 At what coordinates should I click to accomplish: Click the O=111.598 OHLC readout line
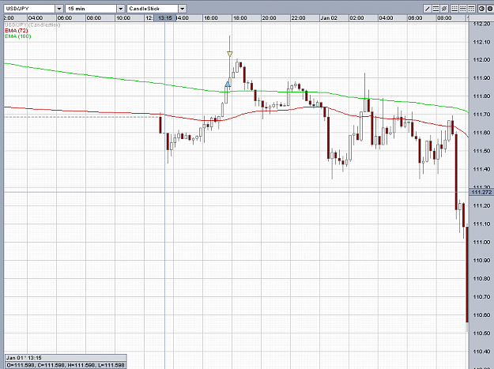pyautogui.click(x=66, y=365)
